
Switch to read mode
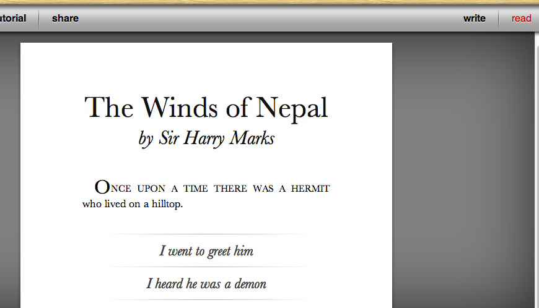[521, 19]
